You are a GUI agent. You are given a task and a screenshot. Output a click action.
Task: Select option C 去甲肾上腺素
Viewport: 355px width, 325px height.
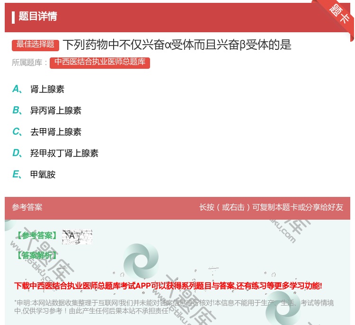tap(47, 132)
